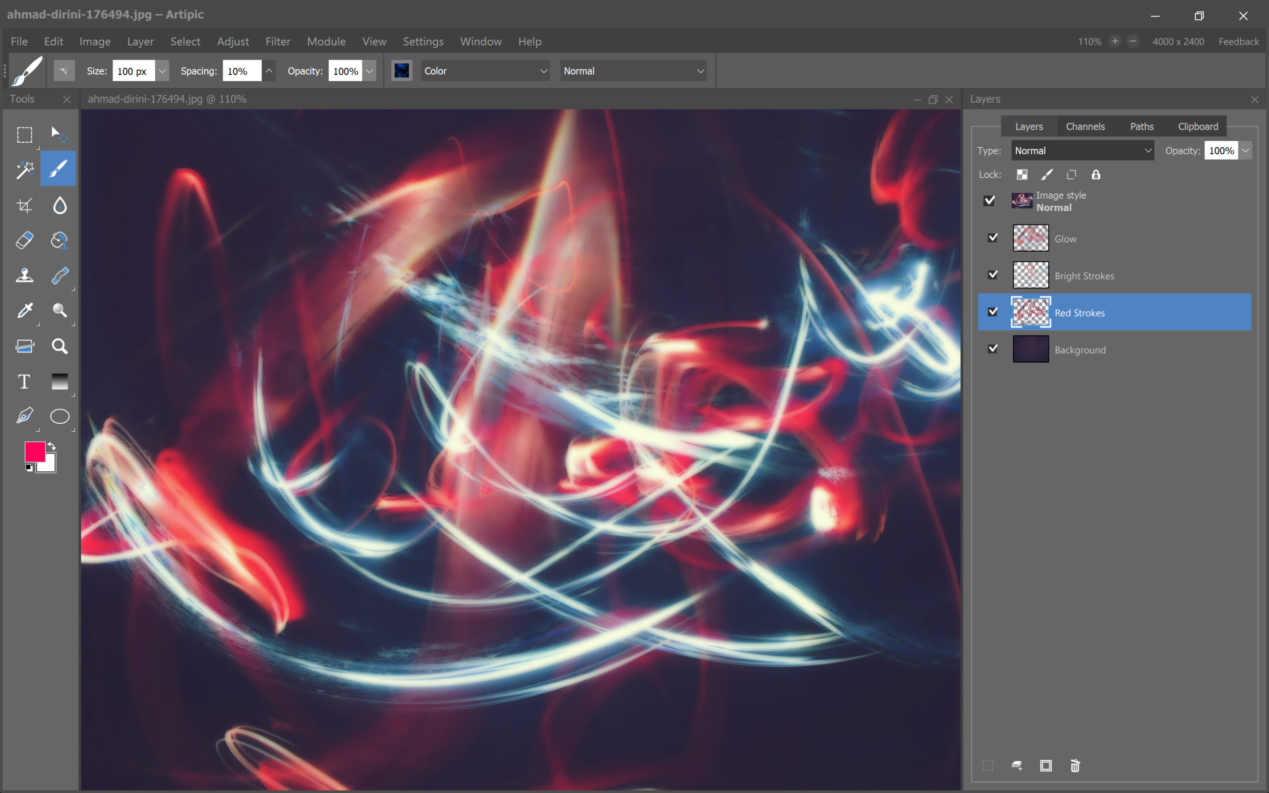Image resolution: width=1269 pixels, height=793 pixels.
Task: Open the red foreground color swatch
Action: [x=35, y=452]
